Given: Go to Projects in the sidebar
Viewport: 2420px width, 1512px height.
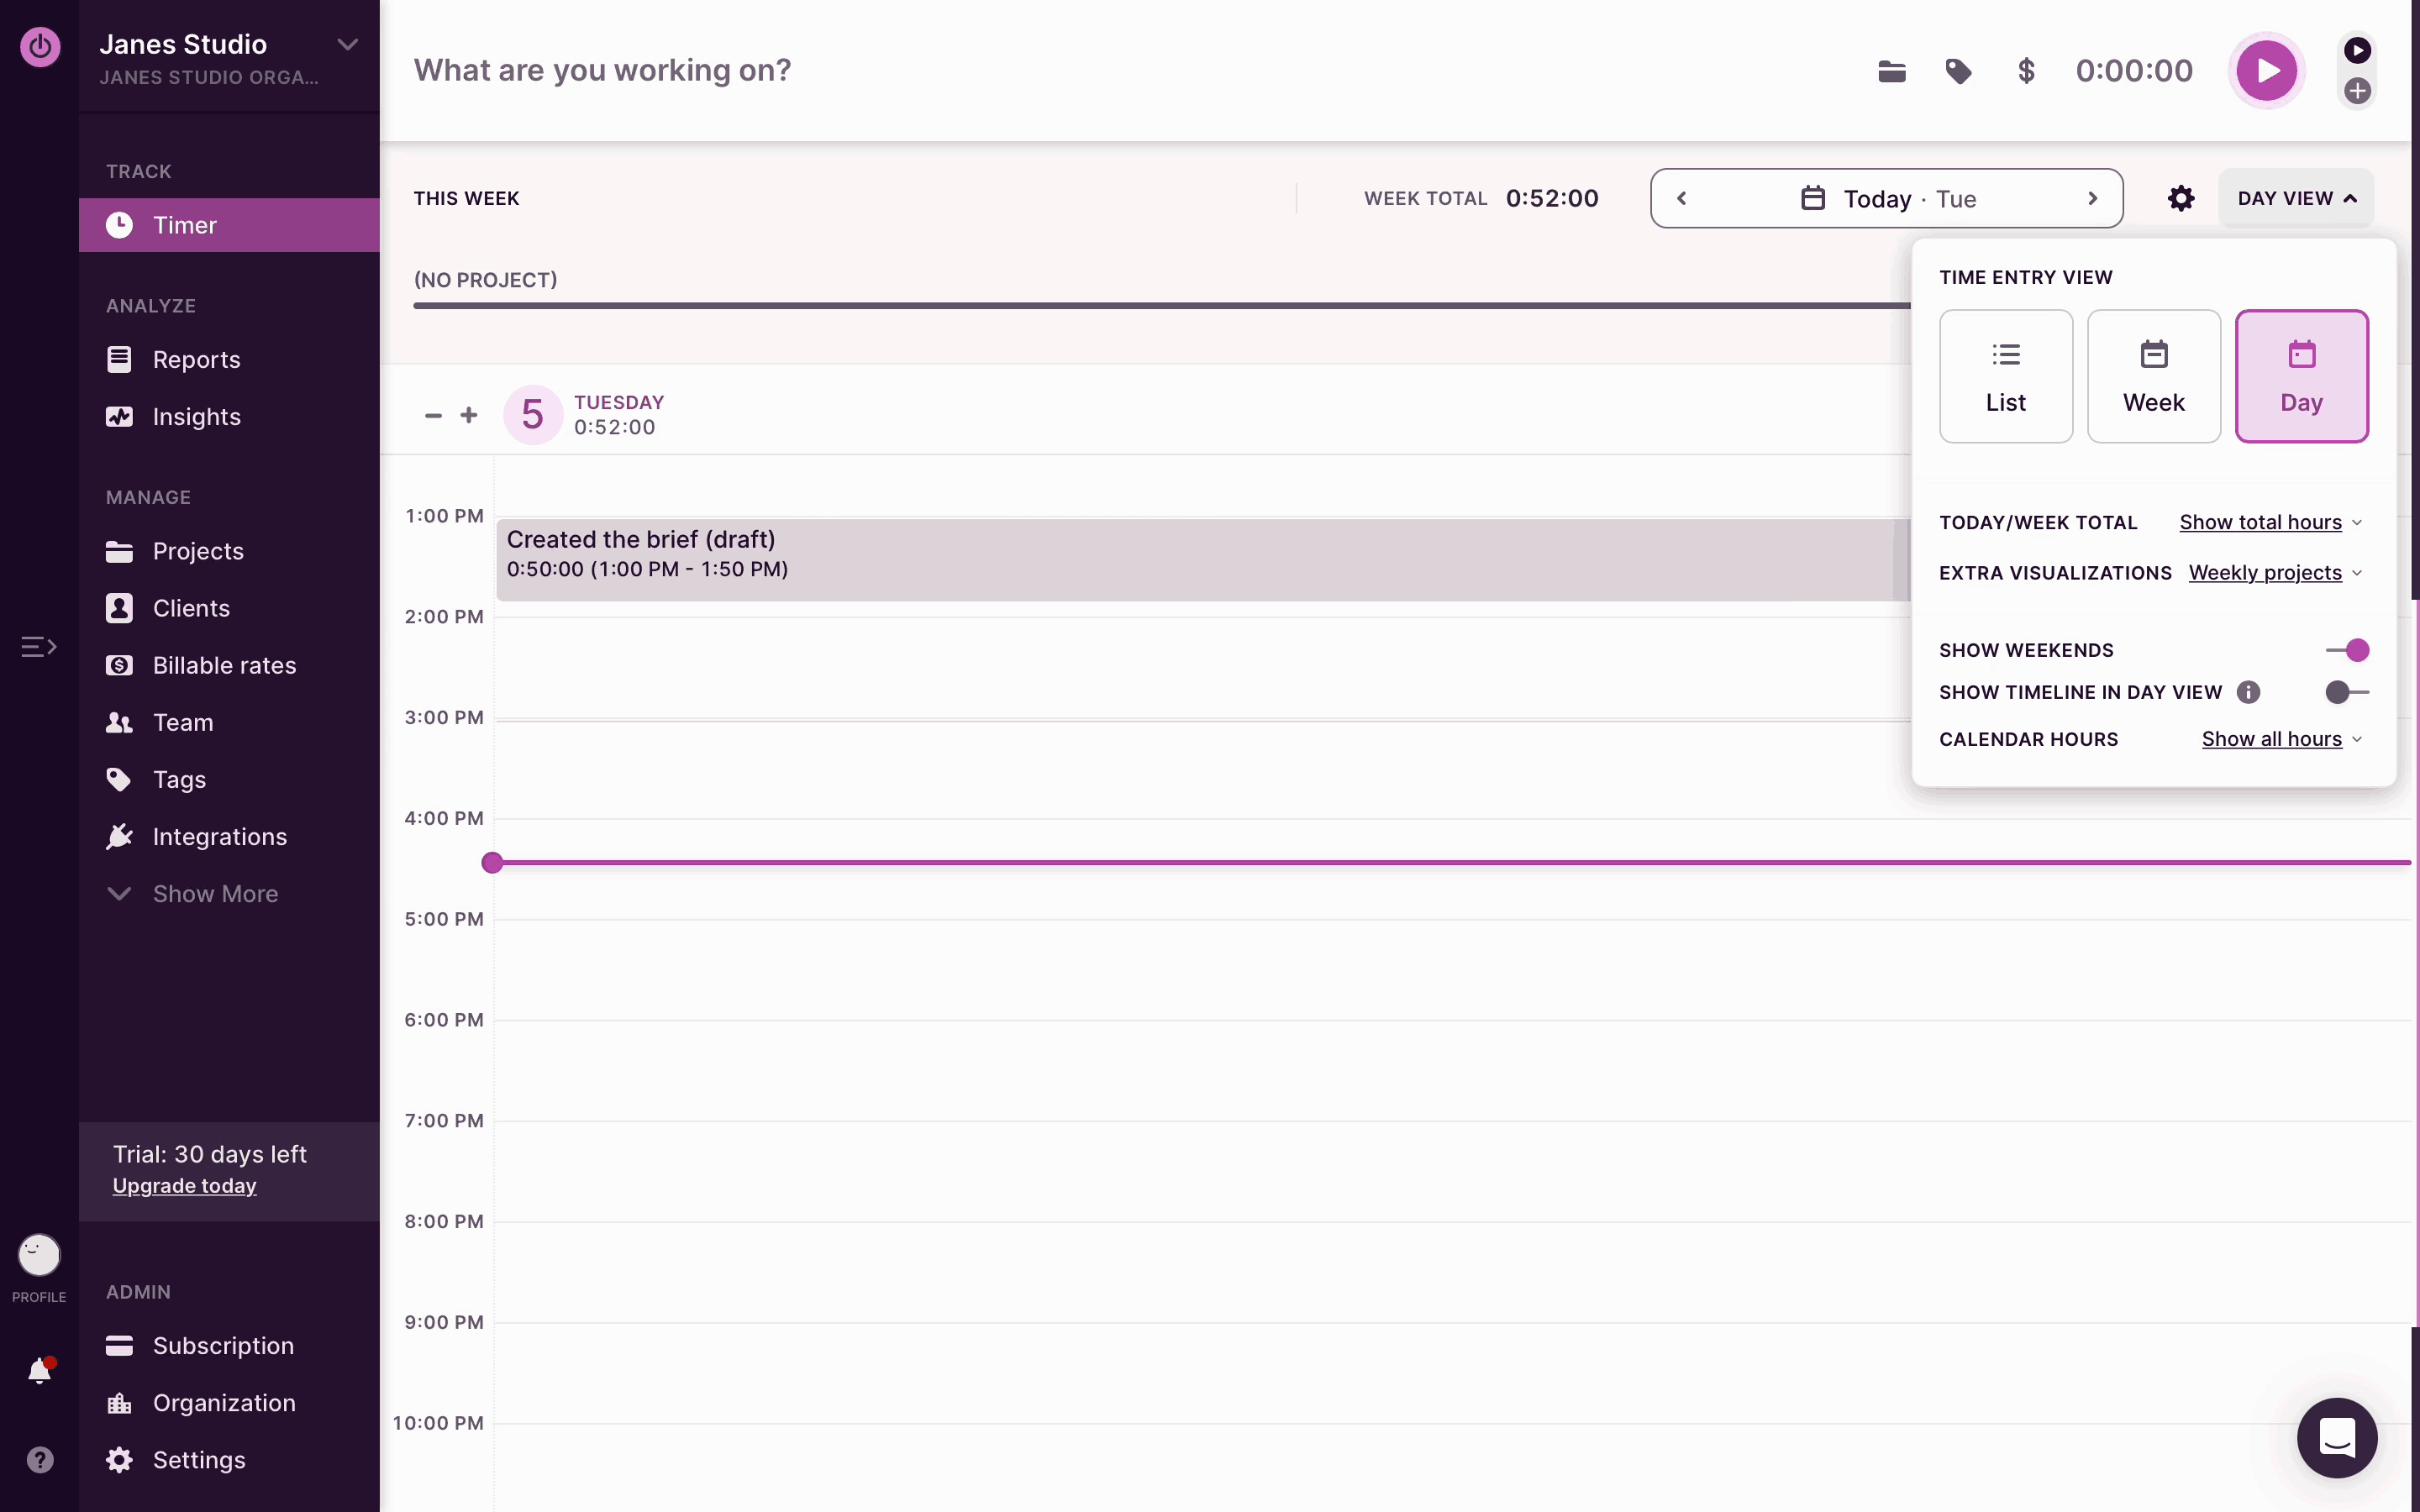Looking at the screenshot, I should (x=198, y=551).
